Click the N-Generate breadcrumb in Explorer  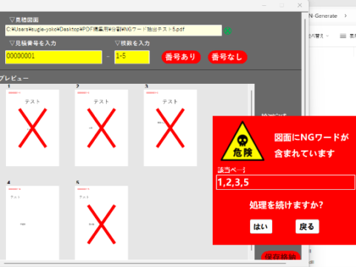[x=323, y=16]
